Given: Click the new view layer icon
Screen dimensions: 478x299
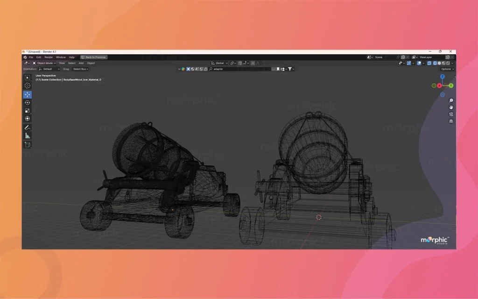Looking at the screenshot, I should [x=448, y=57].
